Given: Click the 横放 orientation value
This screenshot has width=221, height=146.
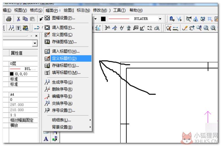Looking at the screenshot, I should click(24, 125).
